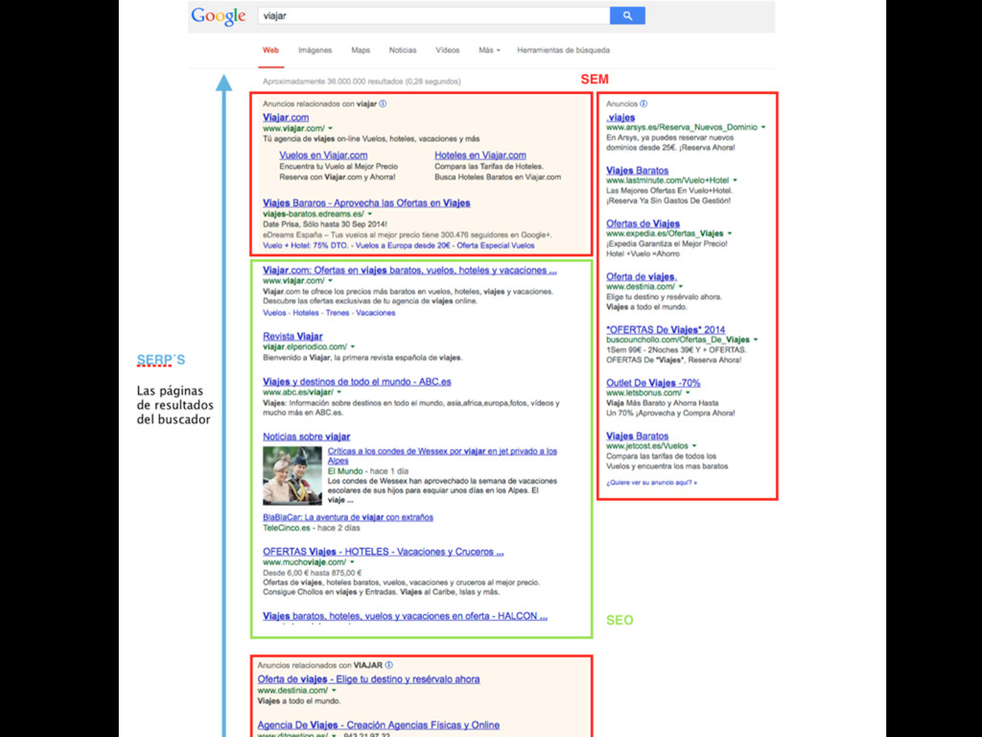Click the 'Vuelos' sitelink under organic Viajar.com

(x=274, y=313)
